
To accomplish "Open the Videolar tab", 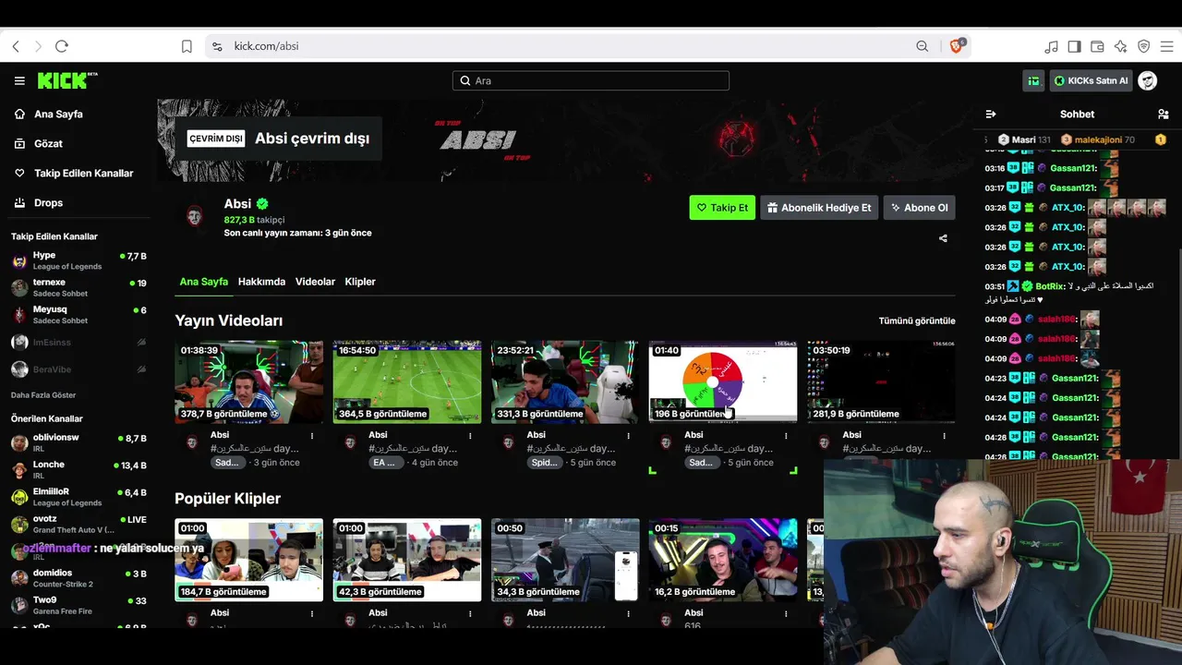I will click(315, 282).
